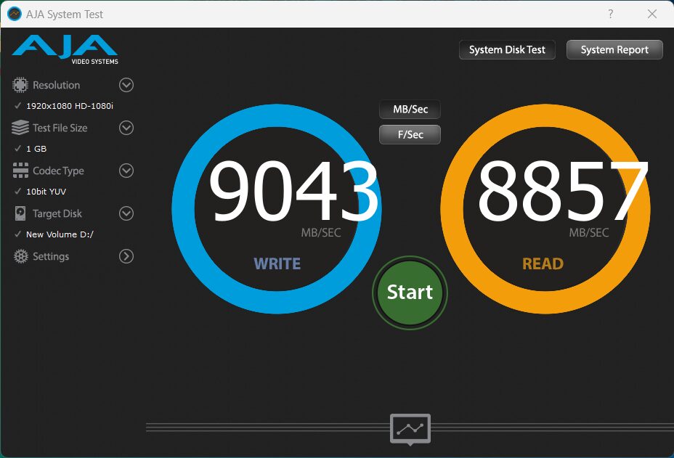Click the Codec Type film icon
The height and width of the screenshot is (458, 674).
(x=20, y=171)
